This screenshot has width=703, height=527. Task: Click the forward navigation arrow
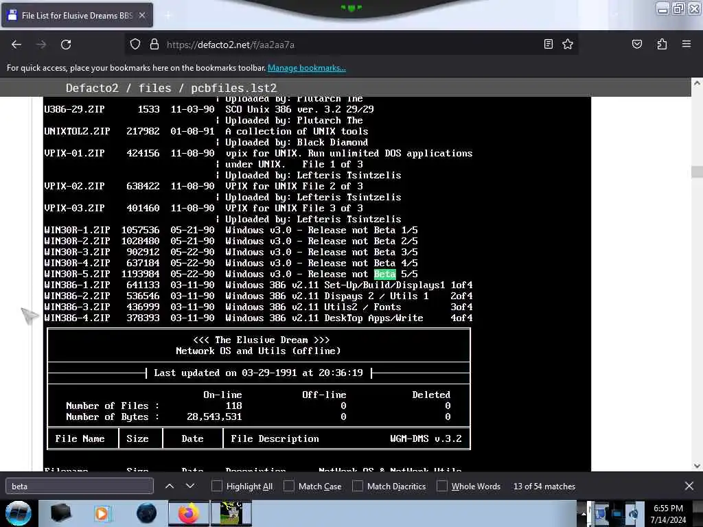point(41,45)
